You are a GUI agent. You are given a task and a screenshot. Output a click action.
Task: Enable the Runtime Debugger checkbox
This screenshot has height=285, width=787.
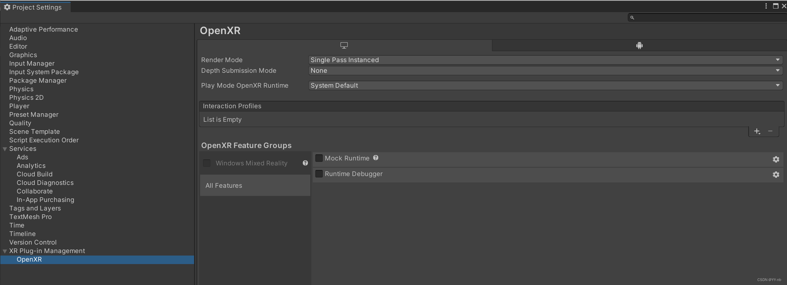pos(319,174)
